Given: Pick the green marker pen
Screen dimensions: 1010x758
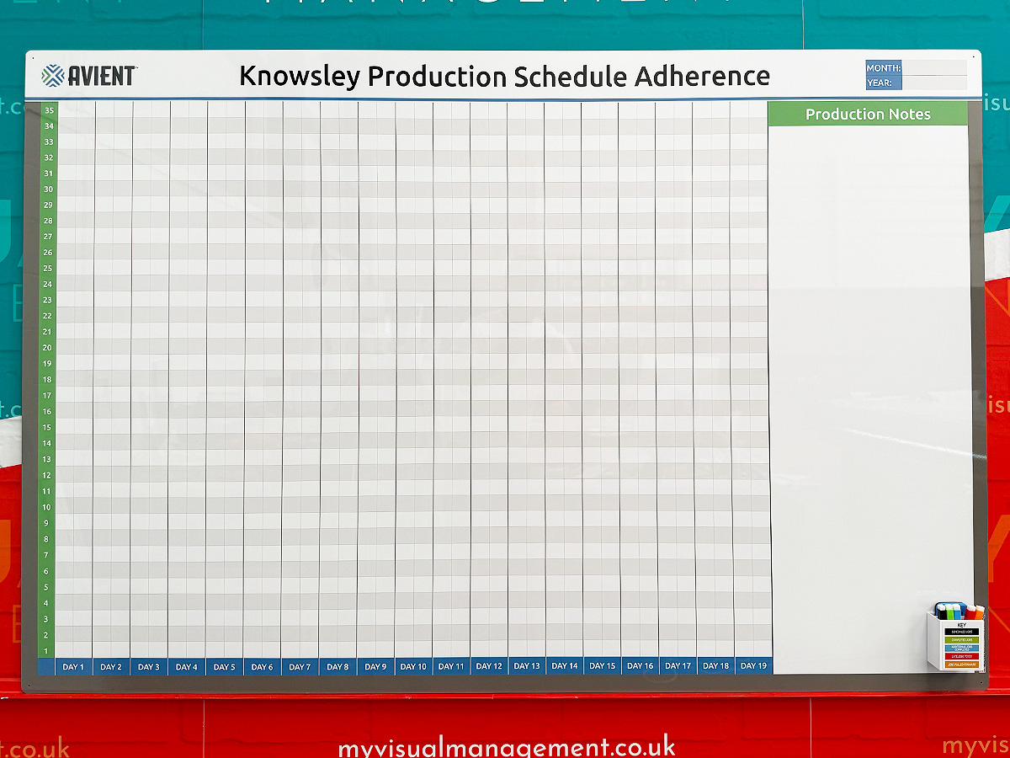Looking at the screenshot, I should point(949,611).
